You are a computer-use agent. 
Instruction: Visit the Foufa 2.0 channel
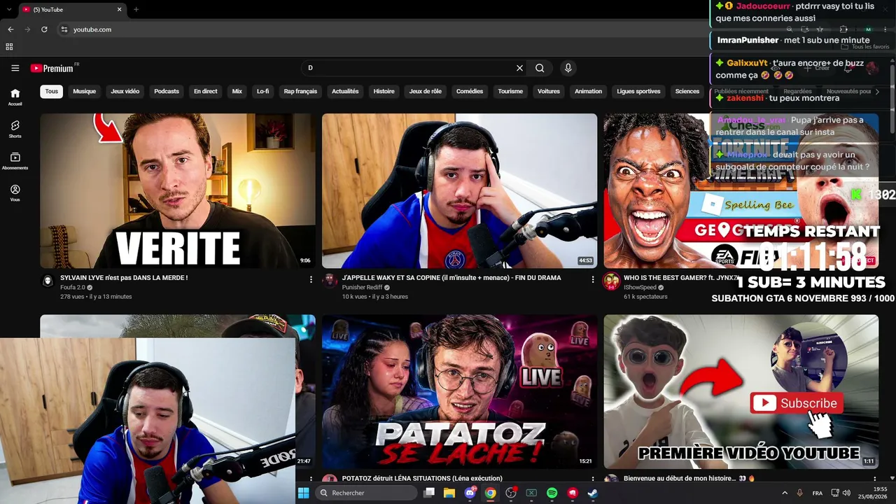(73, 287)
